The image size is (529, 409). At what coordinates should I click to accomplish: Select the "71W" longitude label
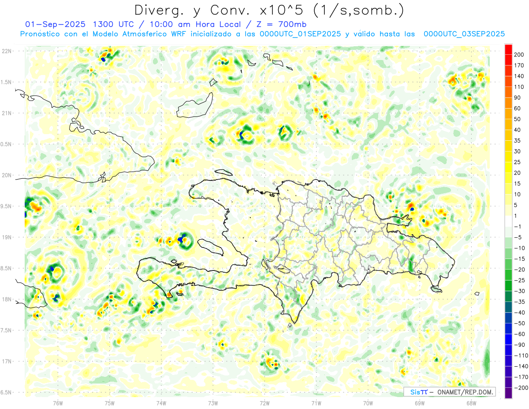coord(316,403)
